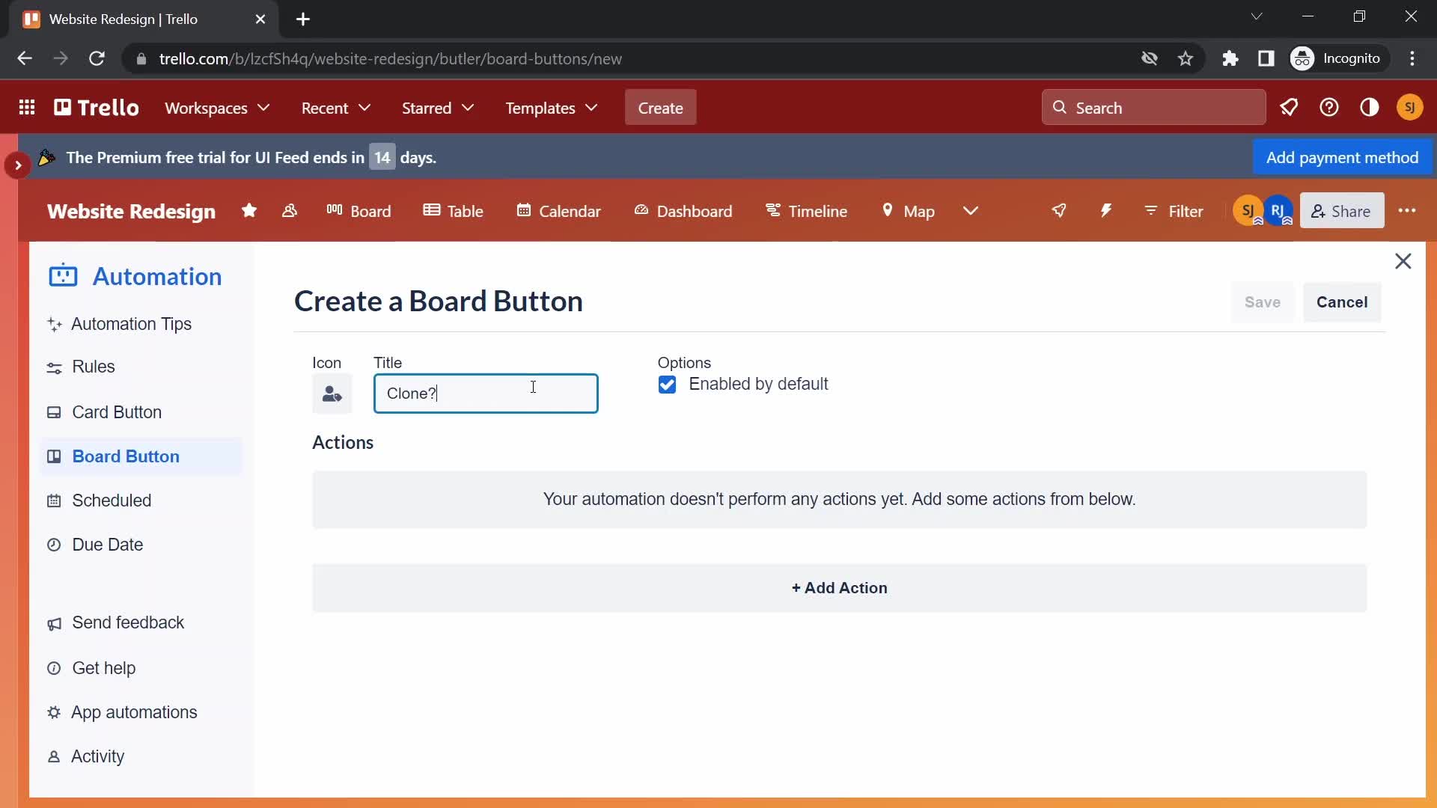Click the Send feedback icon
1437x808 pixels.
tap(55, 622)
